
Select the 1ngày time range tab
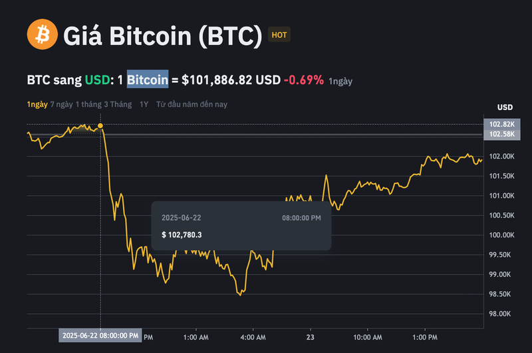37,105
